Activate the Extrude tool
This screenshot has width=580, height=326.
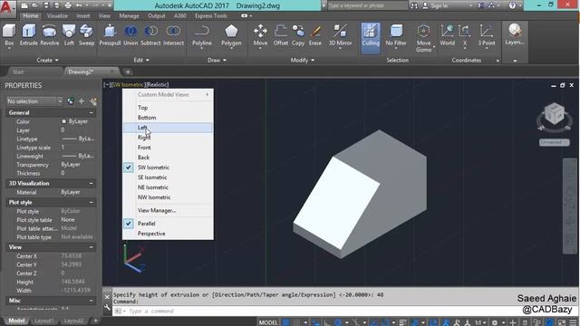click(28, 35)
